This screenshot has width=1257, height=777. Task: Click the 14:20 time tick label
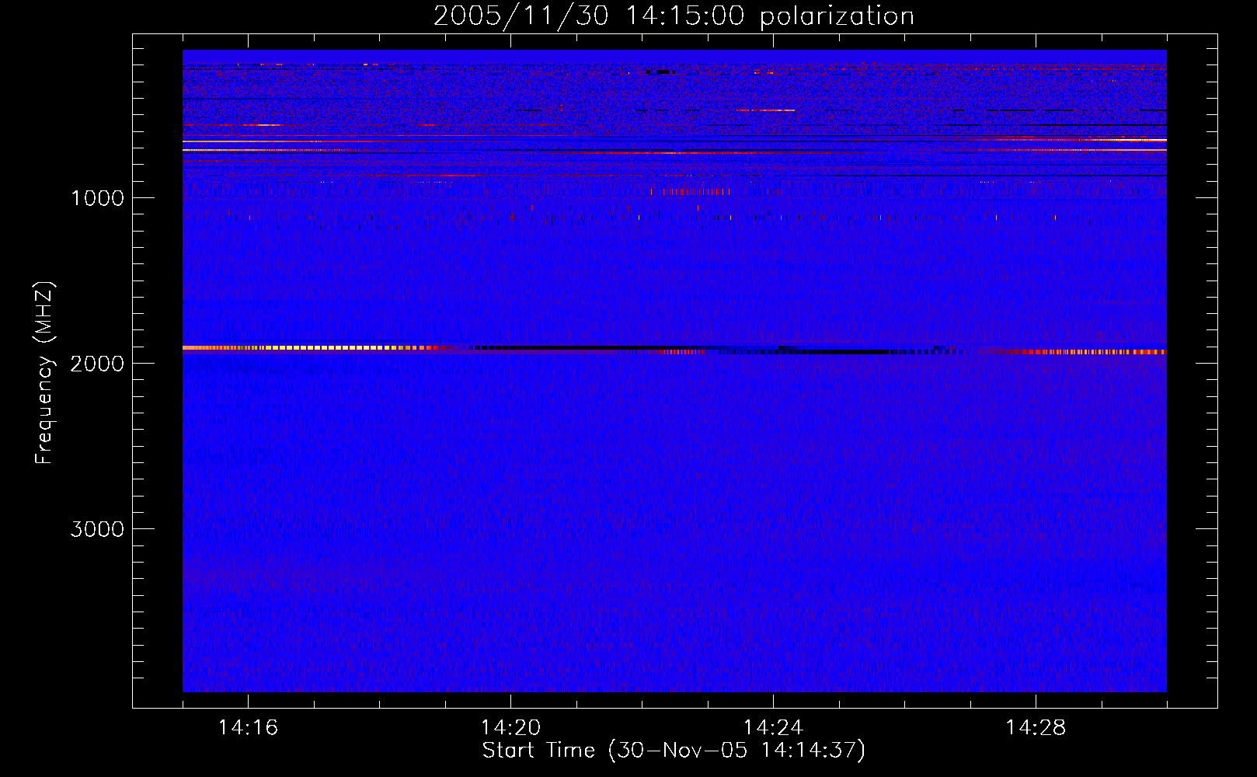tap(510, 728)
